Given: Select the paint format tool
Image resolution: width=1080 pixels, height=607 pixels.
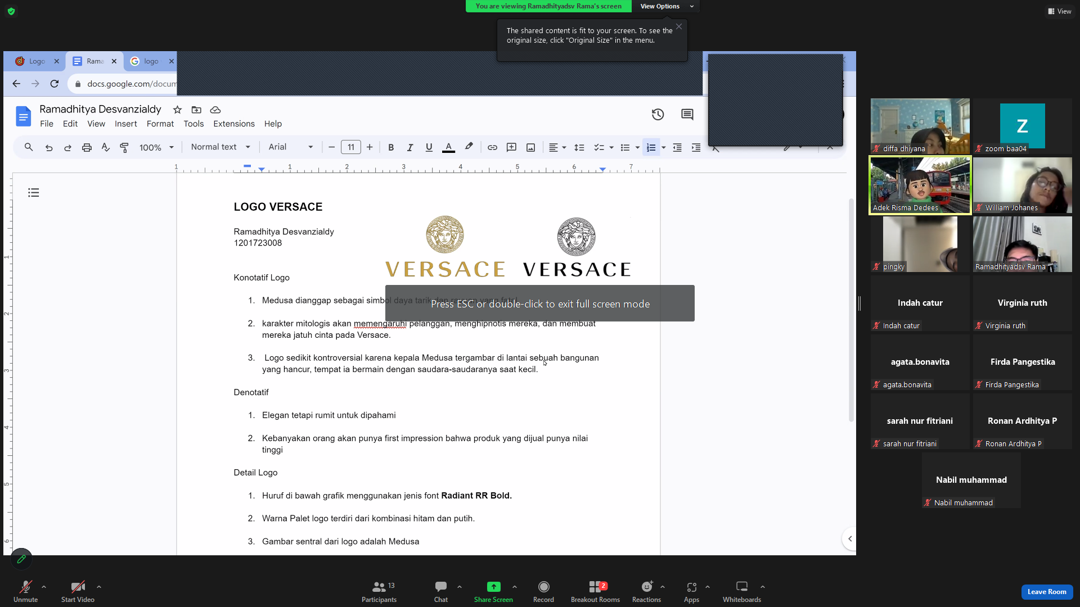Looking at the screenshot, I should [x=124, y=147].
